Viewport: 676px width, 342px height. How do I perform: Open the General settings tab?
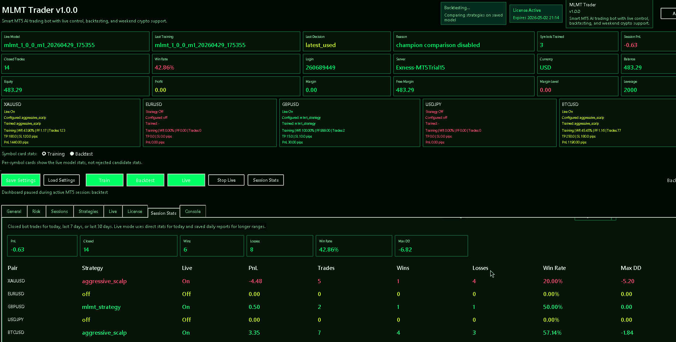tap(14, 211)
